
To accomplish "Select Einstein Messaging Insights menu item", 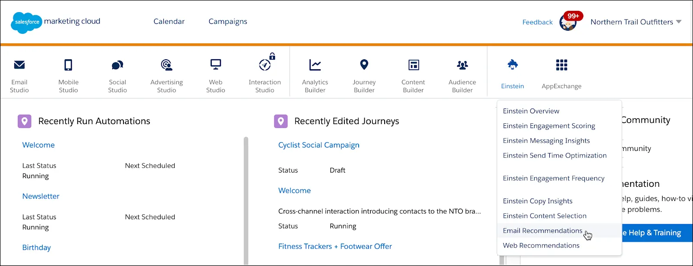I will [x=546, y=141].
